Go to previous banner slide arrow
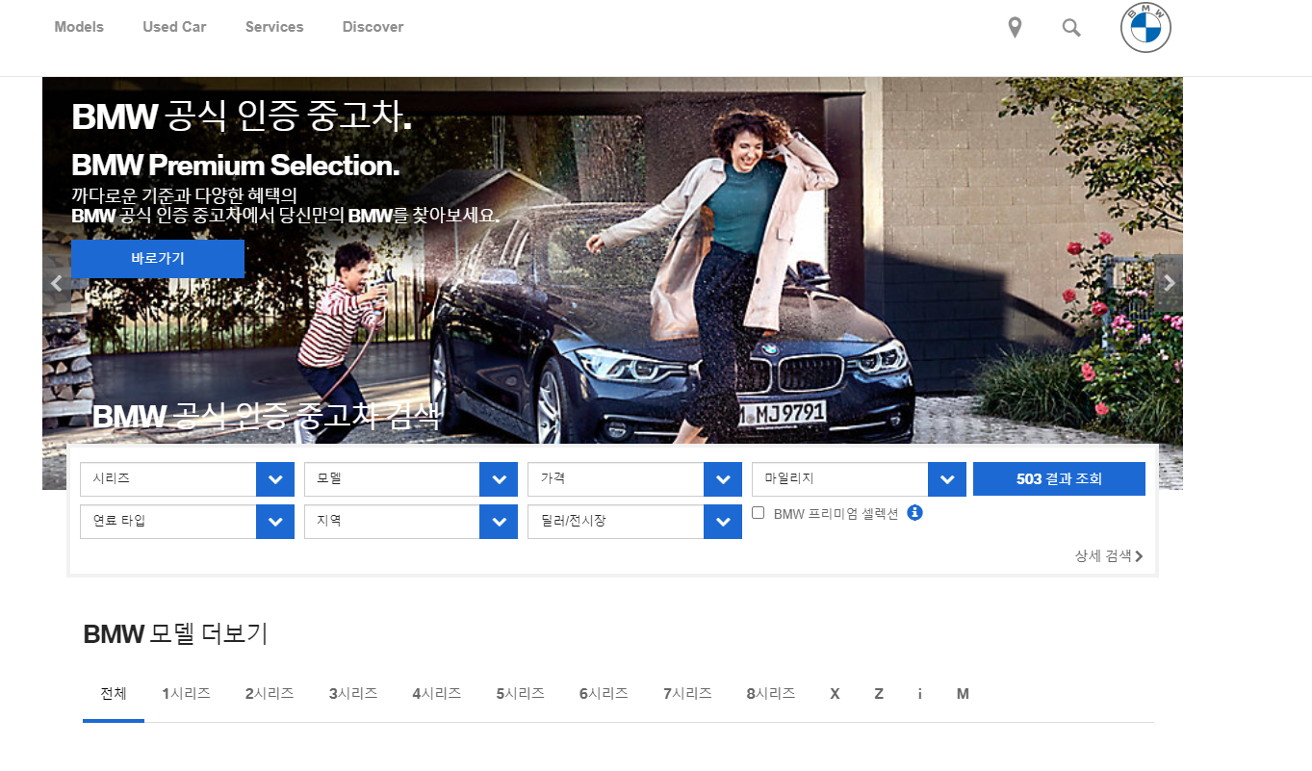The image size is (1312, 771). point(56,283)
